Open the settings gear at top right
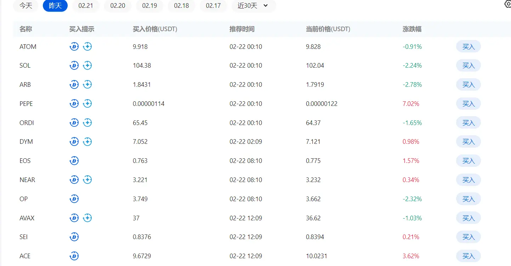This screenshot has height=266, width=511. tap(508, 4)
